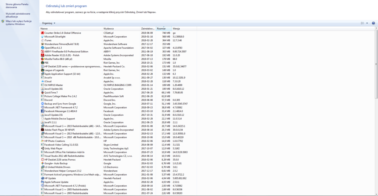
Task: Select Picture Collage Maker Pro 2.4.2
Action: point(118,96)
